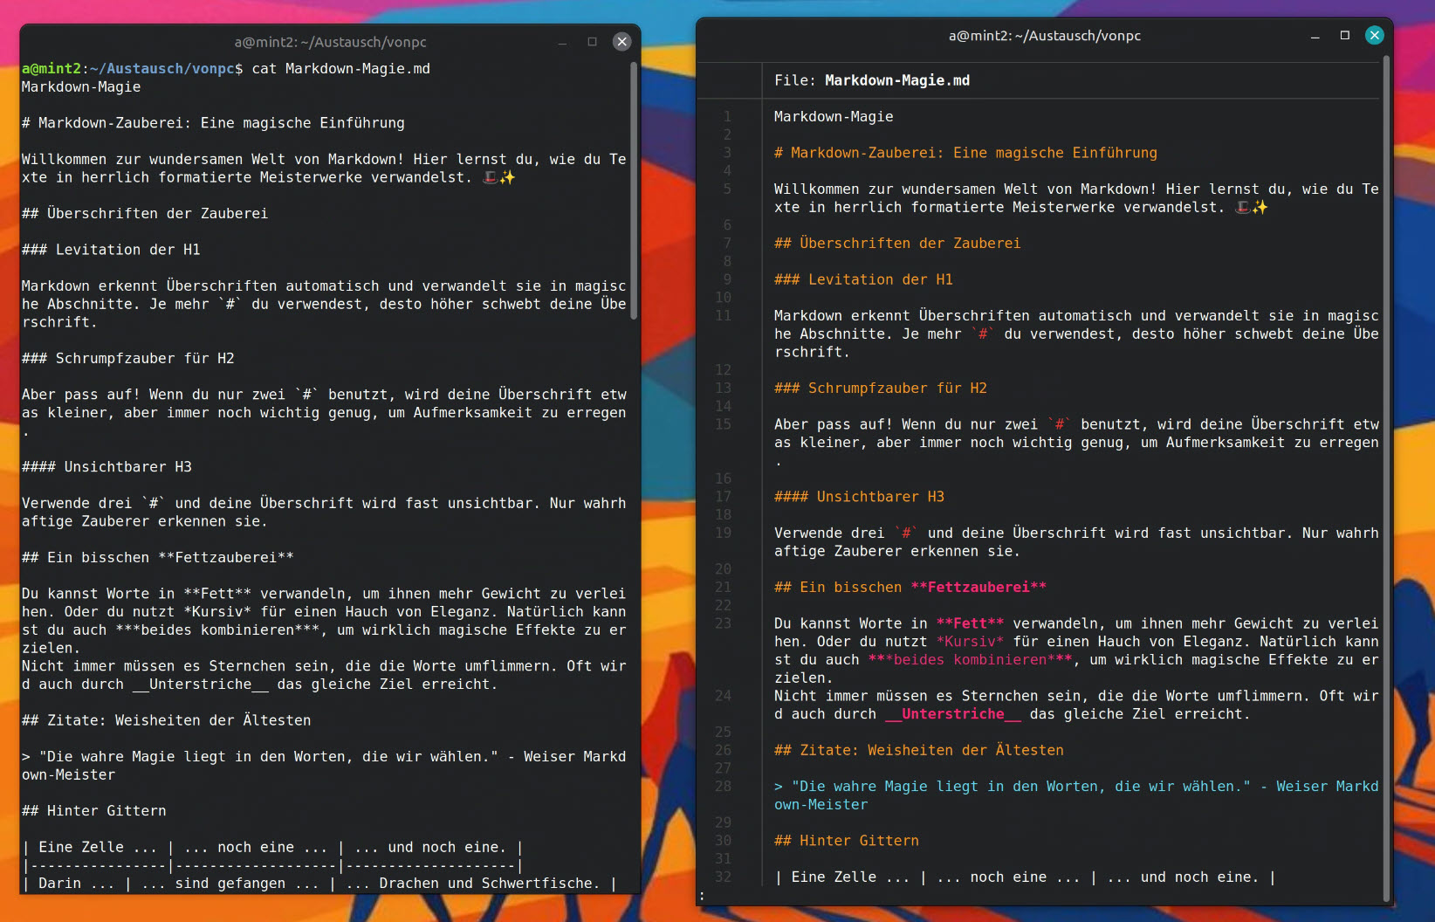The image size is (1435, 922).
Task: Click the orange '## Hinter Gittern' heading
Action: 846,841
